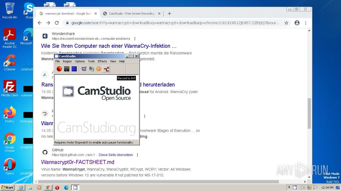341x191 pixels.
Task: Open Acrobat Reader DC desktop icon
Action: [10, 38]
